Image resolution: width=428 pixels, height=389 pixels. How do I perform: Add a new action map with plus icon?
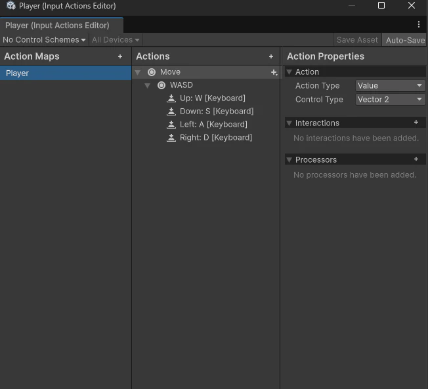click(x=120, y=56)
